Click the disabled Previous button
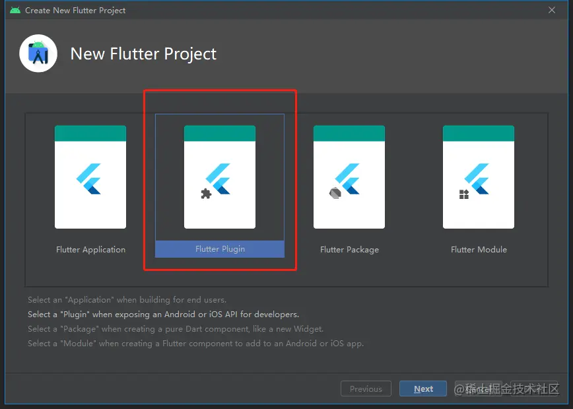Image resolution: width=573 pixels, height=409 pixels. 366,389
